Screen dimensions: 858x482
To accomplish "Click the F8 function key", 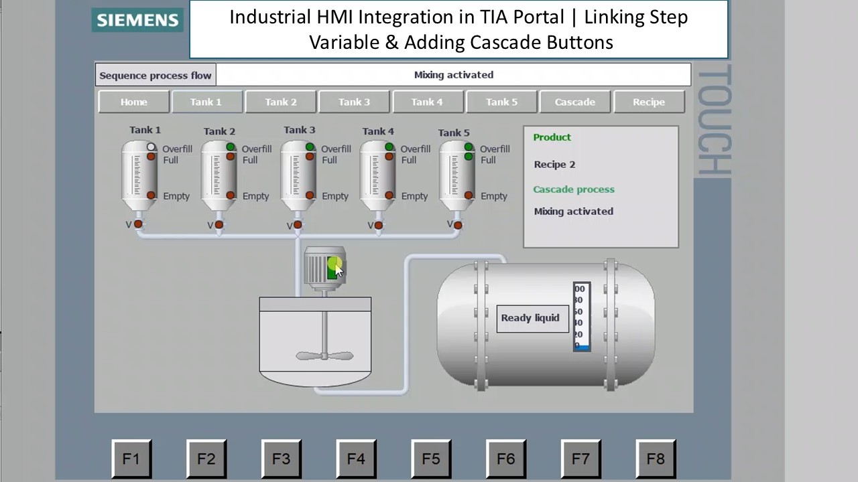I will [x=656, y=459].
